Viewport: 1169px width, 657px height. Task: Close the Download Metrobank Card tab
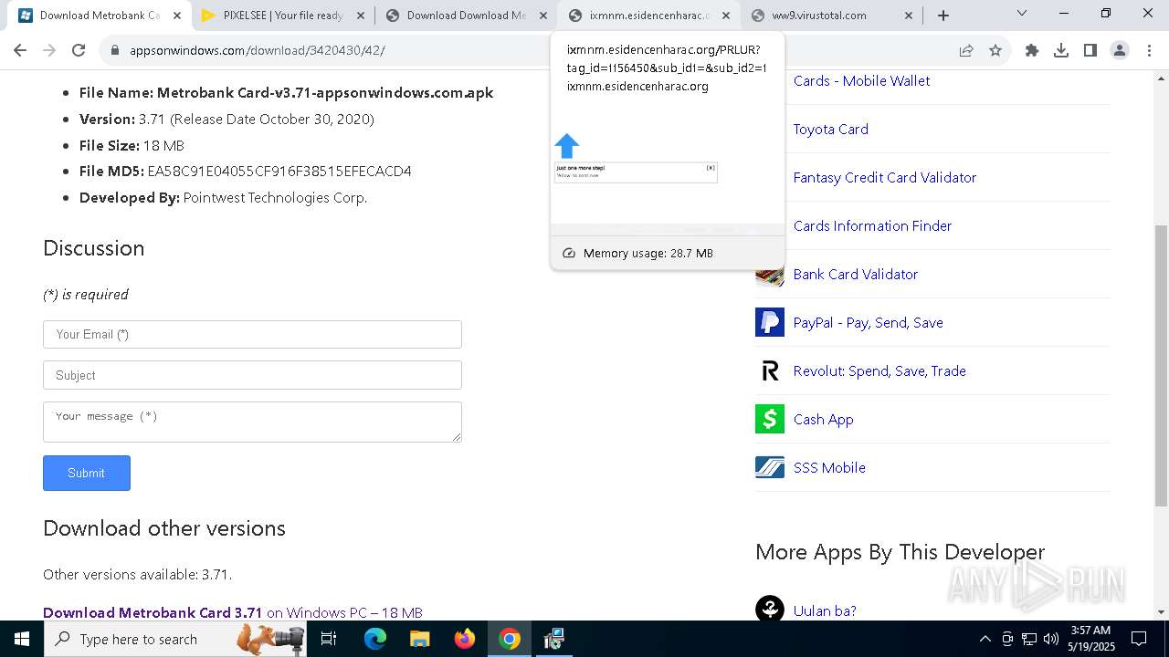tap(176, 15)
